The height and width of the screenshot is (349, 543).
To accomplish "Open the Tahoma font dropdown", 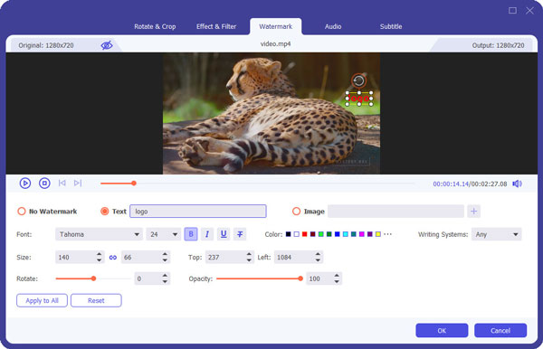I will point(99,234).
